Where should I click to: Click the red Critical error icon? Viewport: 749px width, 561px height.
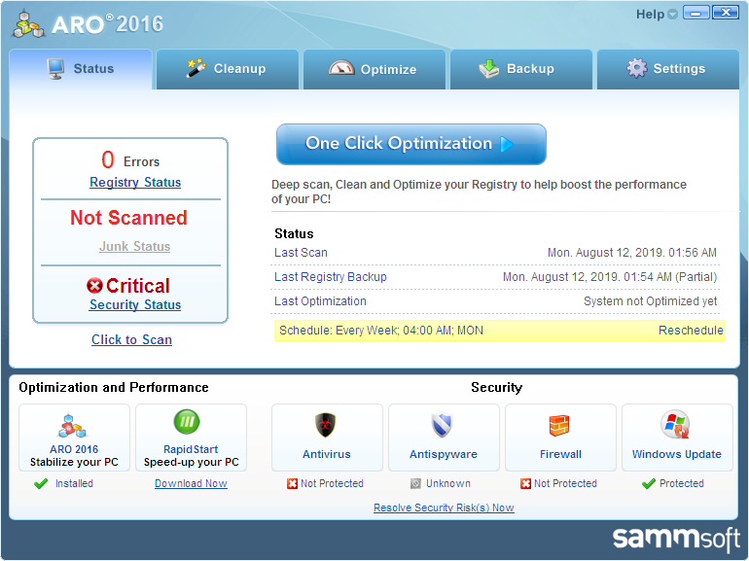[x=94, y=286]
